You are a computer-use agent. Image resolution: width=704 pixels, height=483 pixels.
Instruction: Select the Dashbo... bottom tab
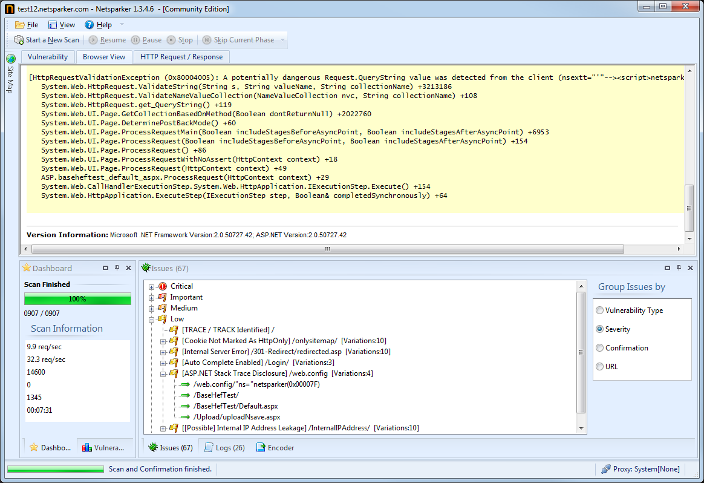[50, 447]
